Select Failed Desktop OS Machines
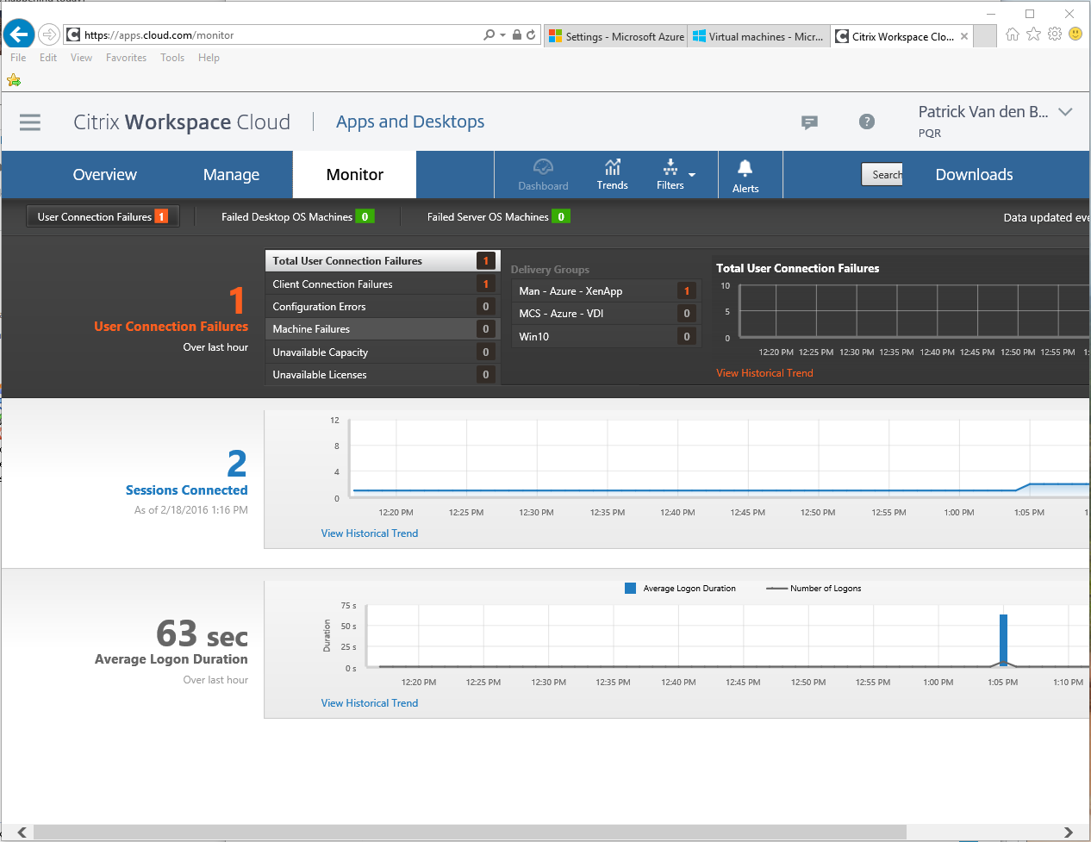Viewport: 1091px width, 842px height. (x=297, y=216)
